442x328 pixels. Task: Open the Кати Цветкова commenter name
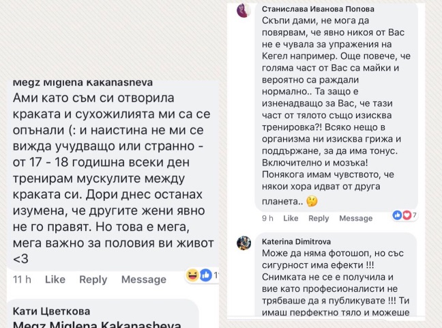point(51,312)
